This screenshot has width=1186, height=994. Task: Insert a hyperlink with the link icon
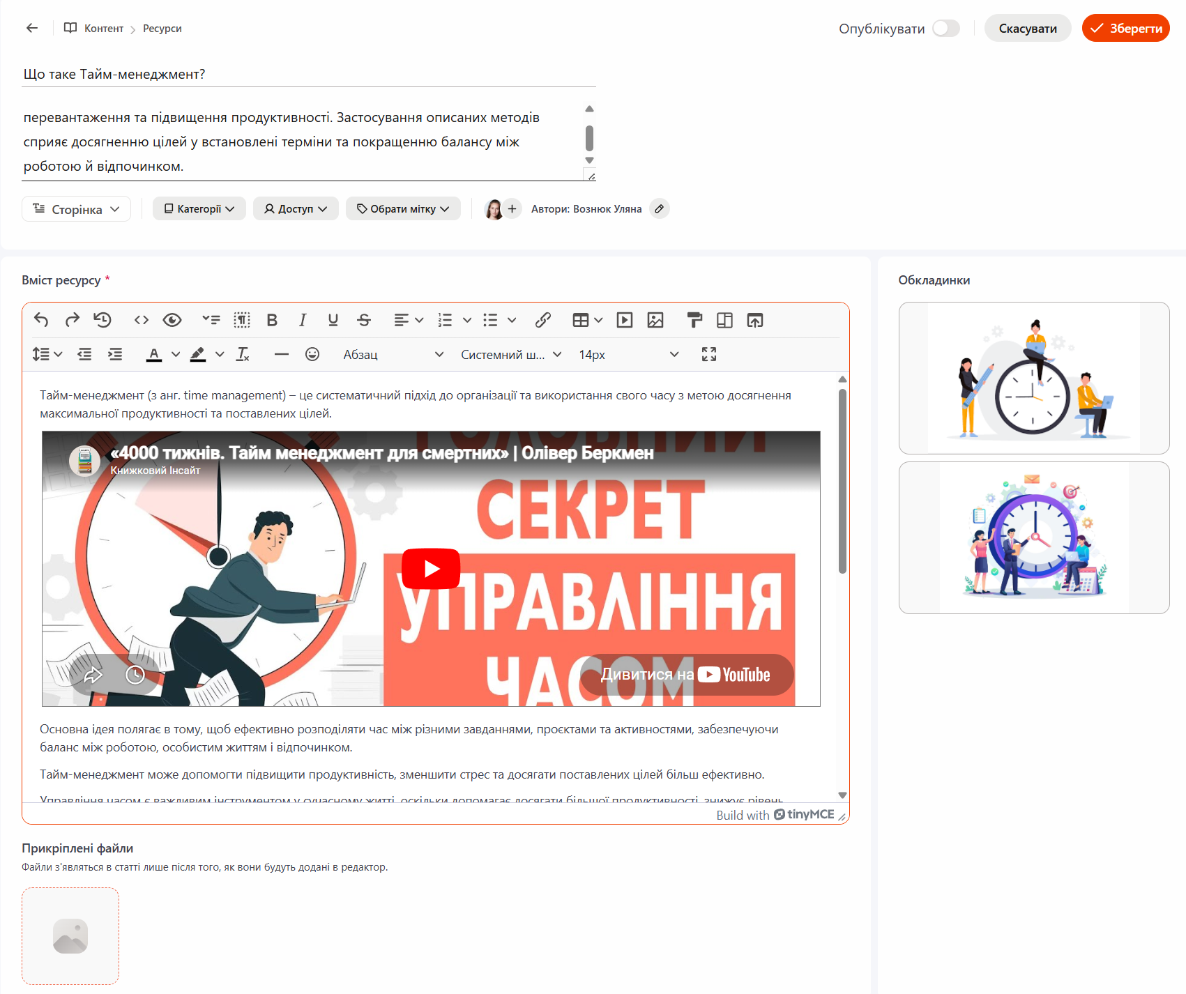(543, 320)
